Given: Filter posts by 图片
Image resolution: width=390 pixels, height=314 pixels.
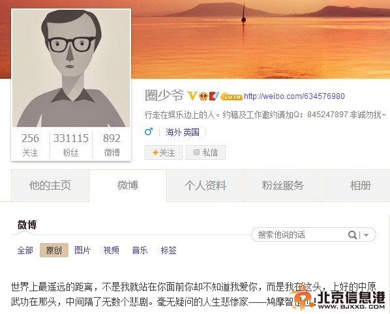Looking at the screenshot, I should (82, 250).
